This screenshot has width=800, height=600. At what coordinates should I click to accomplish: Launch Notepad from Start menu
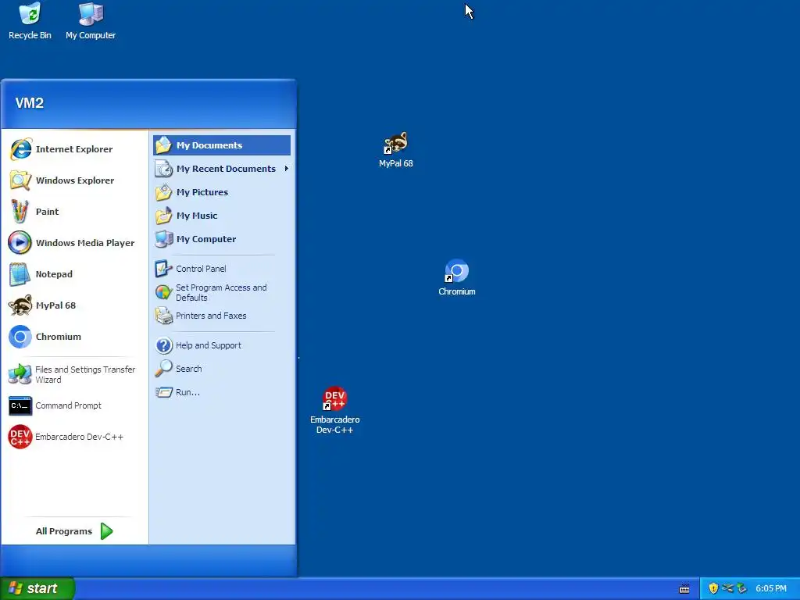[x=74, y=274]
